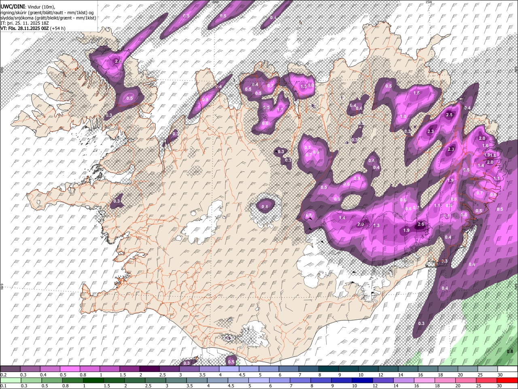Click the '1.5' snowfall value on the map
The height and width of the screenshot is (389, 518).
tap(417, 93)
